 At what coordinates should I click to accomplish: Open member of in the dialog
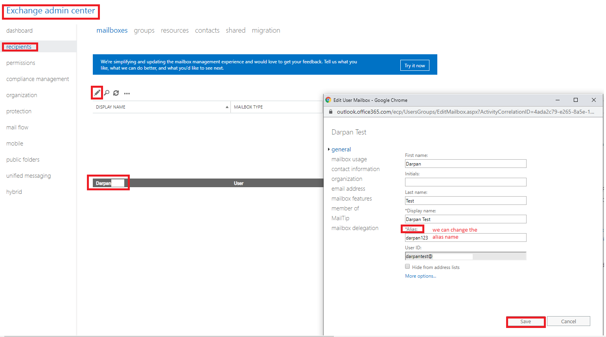point(345,208)
